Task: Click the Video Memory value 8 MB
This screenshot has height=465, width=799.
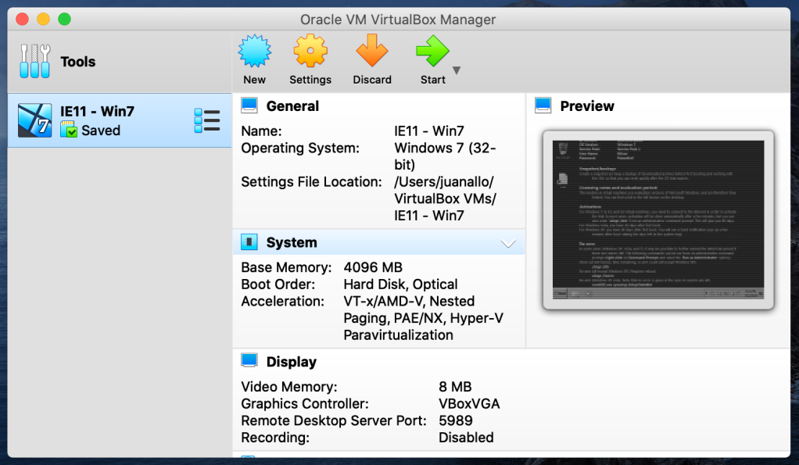Action: [x=455, y=387]
